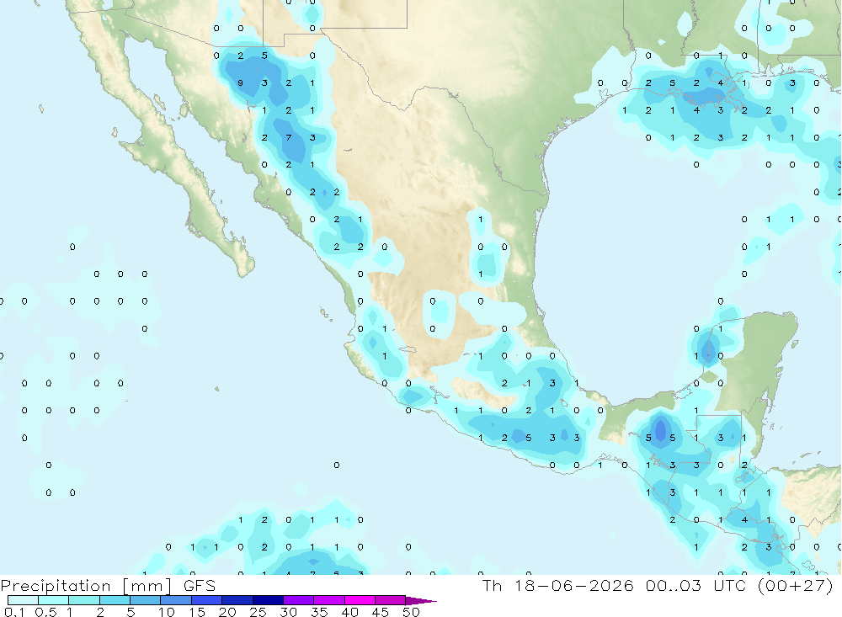This screenshot has height=617, width=842.
Task: Click the '0.5' legend tick label
Action: click(45, 612)
